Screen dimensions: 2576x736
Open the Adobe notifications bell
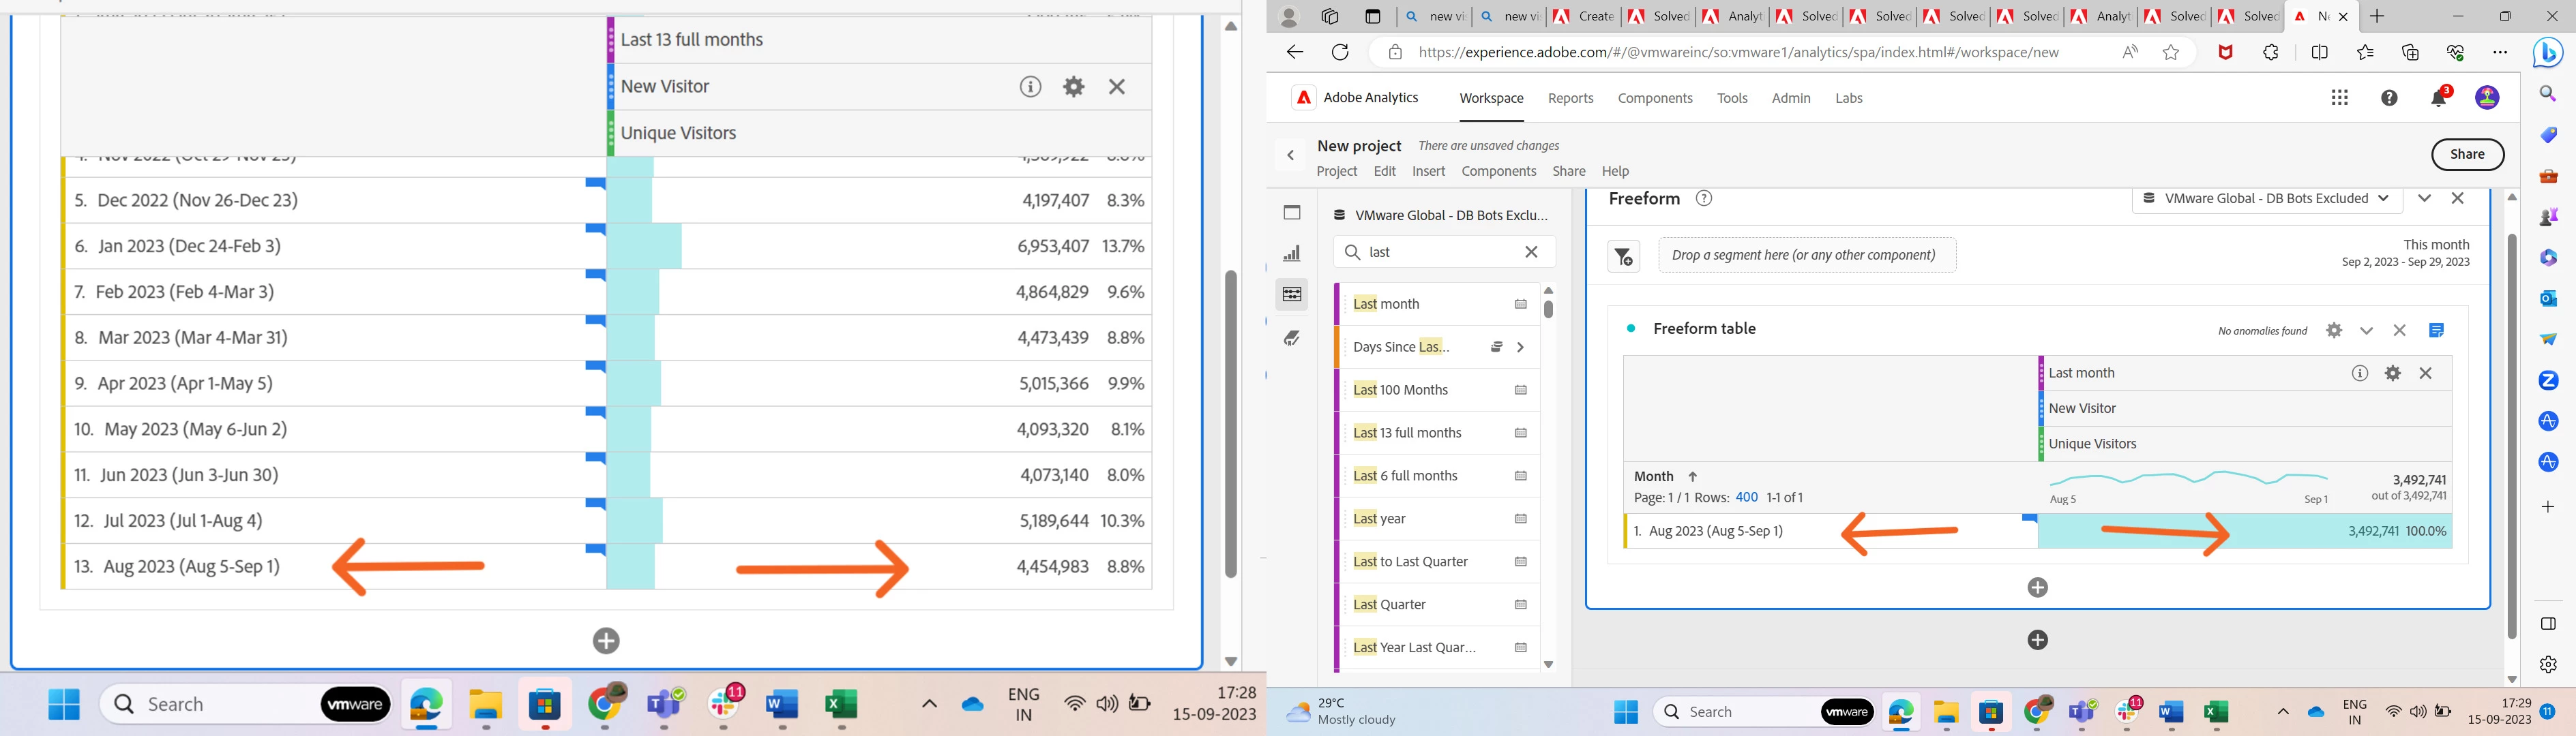2439,98
